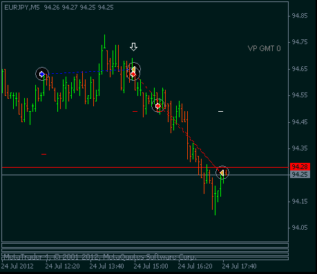Viewport: 317px width, 274px height.
Task: Select the white down arrow above the candles
Action: (x=133, y=47)
